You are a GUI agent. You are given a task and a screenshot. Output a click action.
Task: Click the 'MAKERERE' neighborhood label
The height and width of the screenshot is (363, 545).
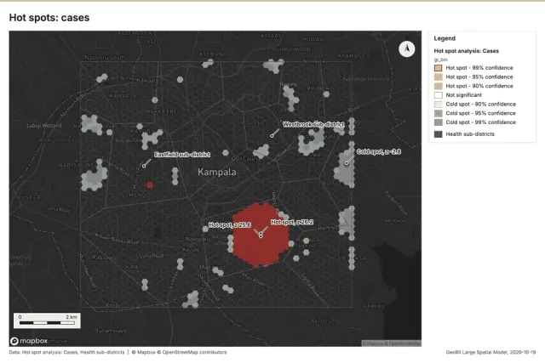[161, 111]
